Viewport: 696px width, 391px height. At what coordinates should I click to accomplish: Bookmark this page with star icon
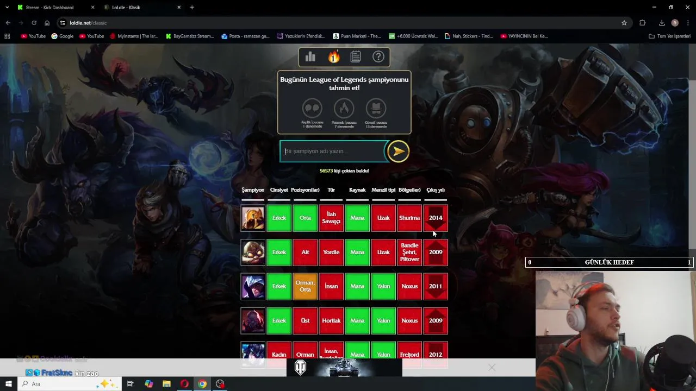624,23
